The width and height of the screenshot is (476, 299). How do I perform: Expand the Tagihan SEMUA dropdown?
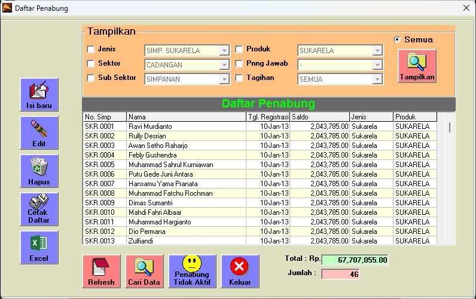pyautogui.click(x=377, y=79)
